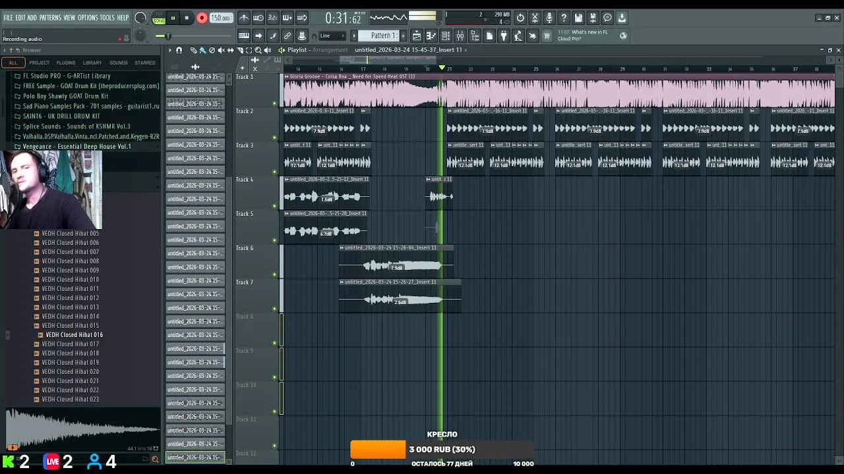This screenshot has height=474, width=844.
Task: Switch to STARRED browser tab
Action: click(x=145, y=63)
